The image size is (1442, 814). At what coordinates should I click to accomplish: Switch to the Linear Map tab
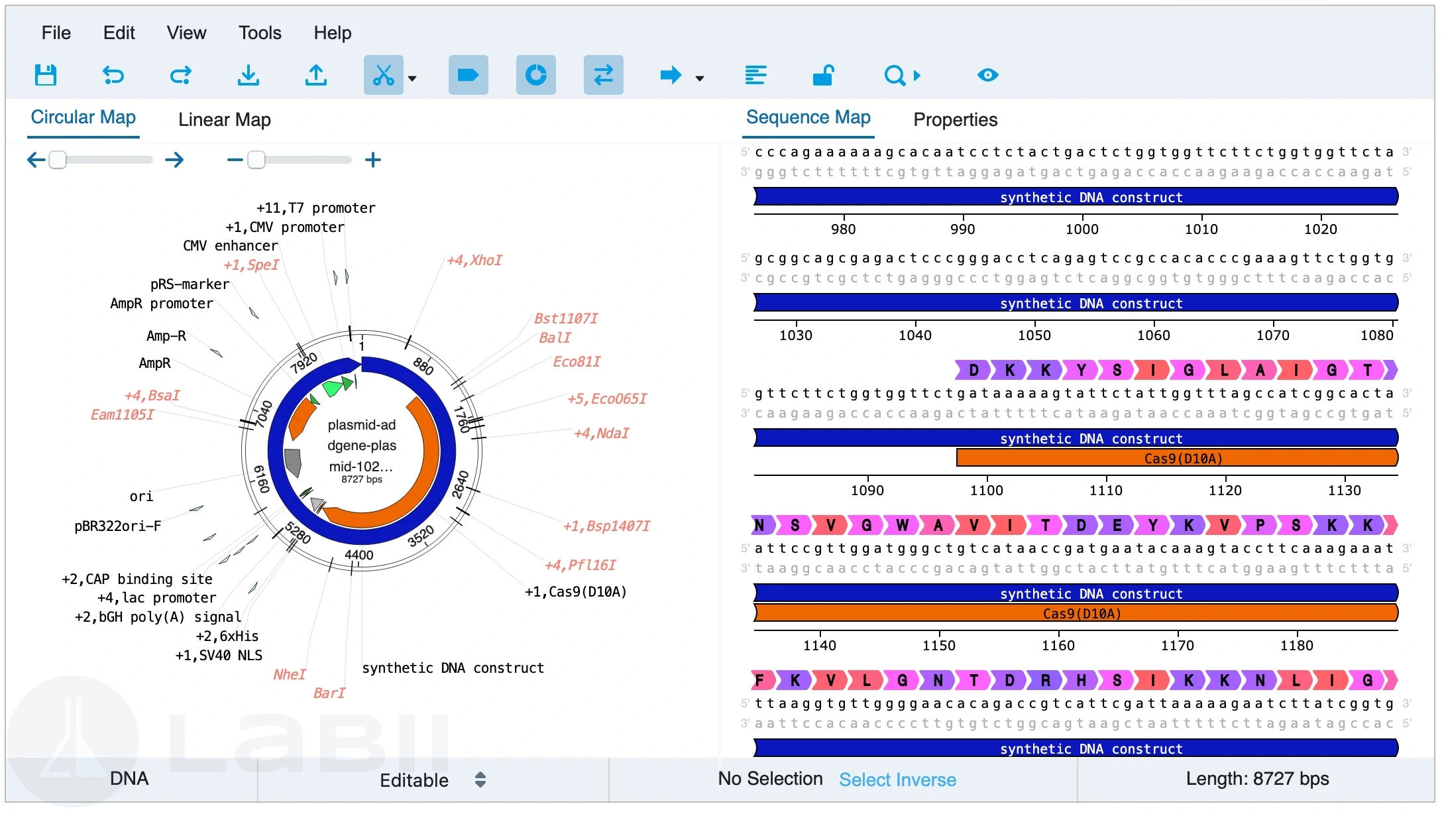224,119
